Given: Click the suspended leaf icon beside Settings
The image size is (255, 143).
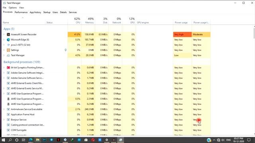Looking at the screenshot, I should coord(65,50).
